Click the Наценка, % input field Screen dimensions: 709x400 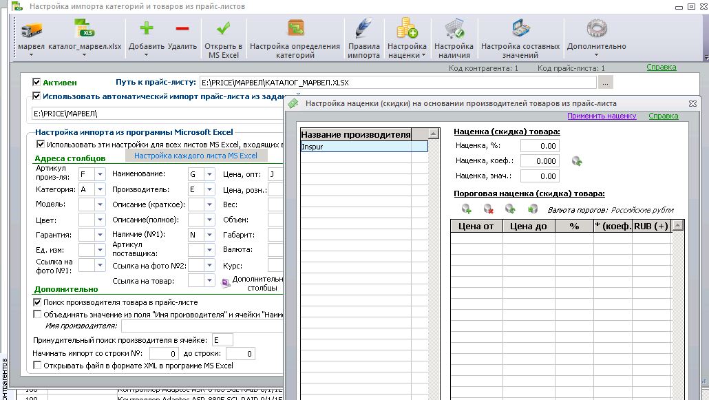[x=540, y=146]
